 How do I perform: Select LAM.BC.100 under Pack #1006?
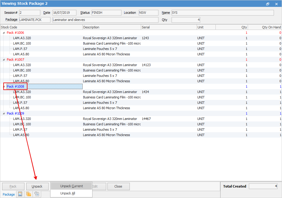[22, 43]
